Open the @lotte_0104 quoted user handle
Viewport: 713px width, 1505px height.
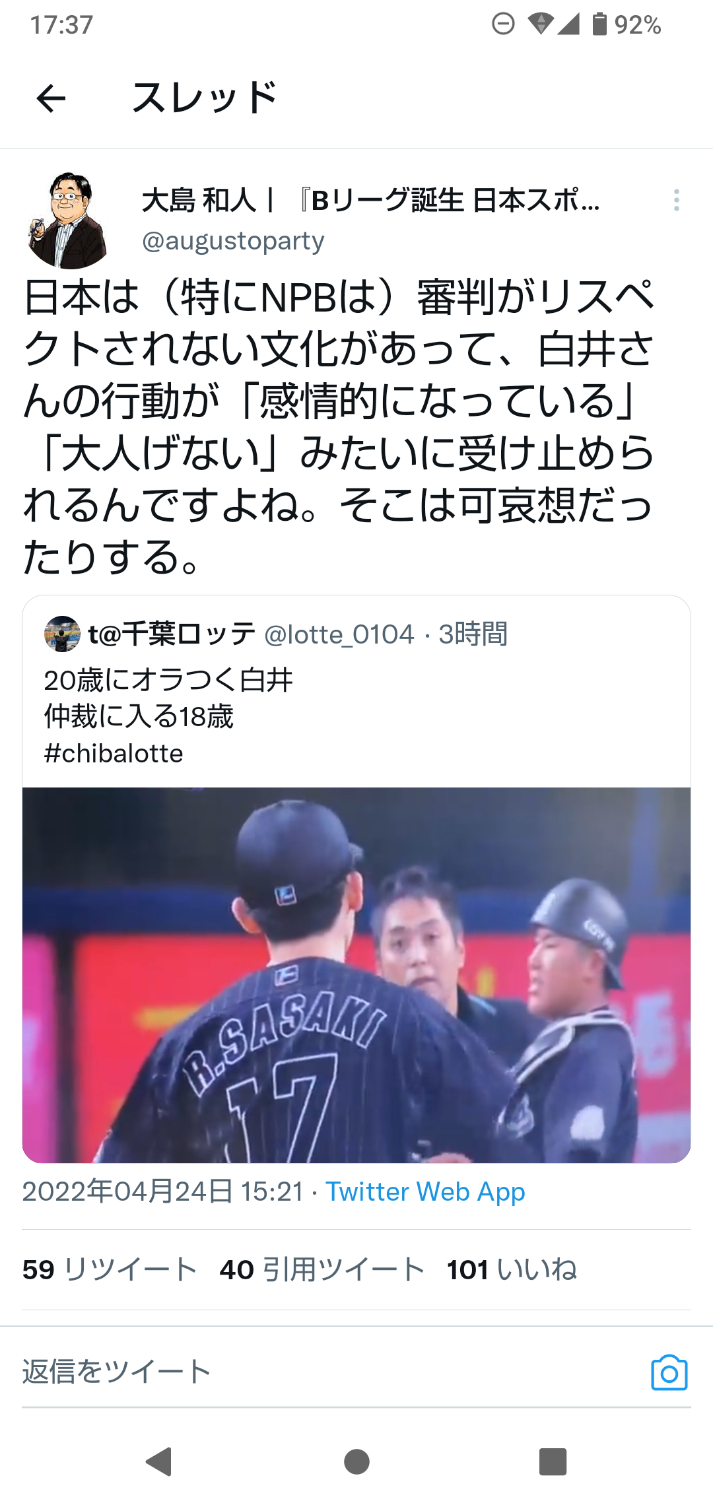pyautogui.click(x=339, y=635)
